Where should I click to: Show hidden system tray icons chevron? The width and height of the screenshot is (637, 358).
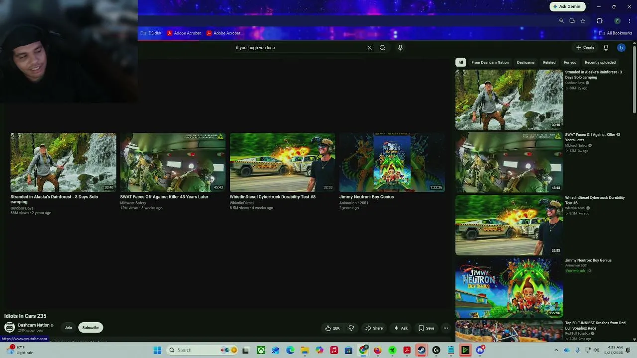(x=556, y=351)
